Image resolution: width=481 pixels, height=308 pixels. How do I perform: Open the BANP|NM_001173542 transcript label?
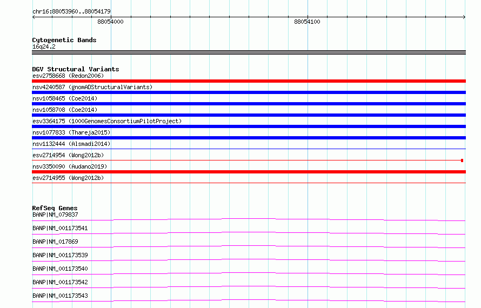[x=60, y=282]
